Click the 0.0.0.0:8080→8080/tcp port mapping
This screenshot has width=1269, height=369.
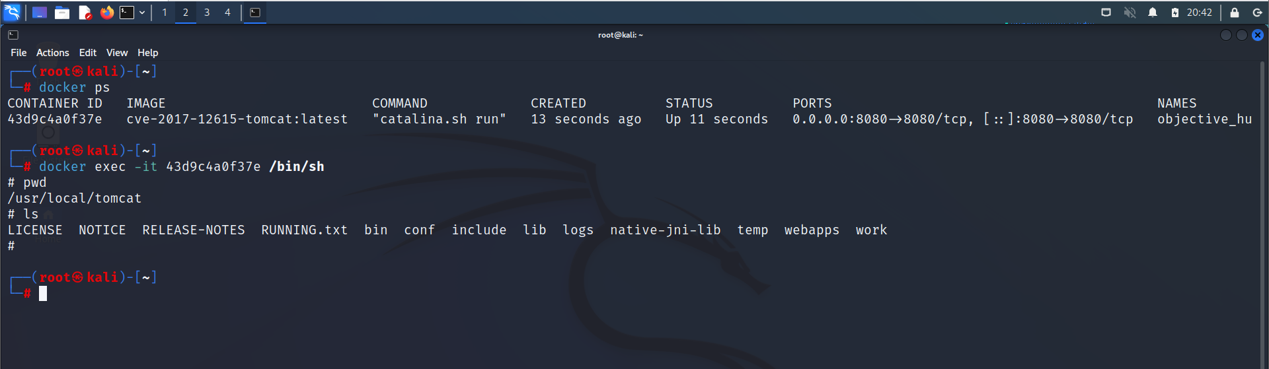pos(880,119)
